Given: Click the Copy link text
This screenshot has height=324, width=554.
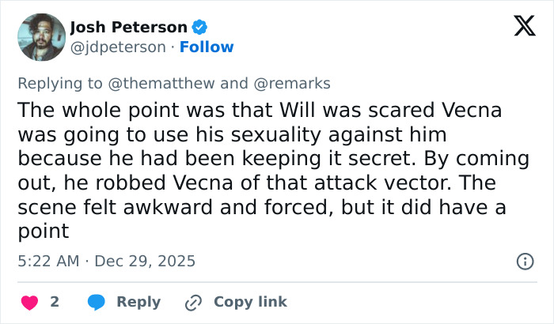Looking at the screenshot, I should point(250,302).
